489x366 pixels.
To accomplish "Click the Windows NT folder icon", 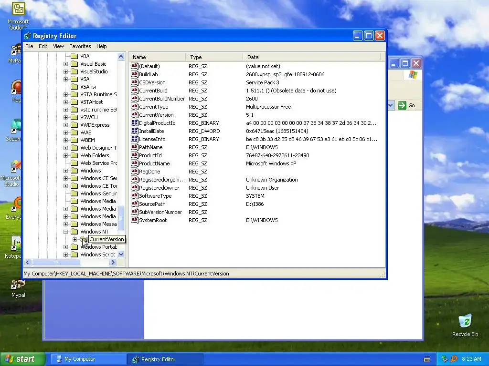I will coord(74,232).
